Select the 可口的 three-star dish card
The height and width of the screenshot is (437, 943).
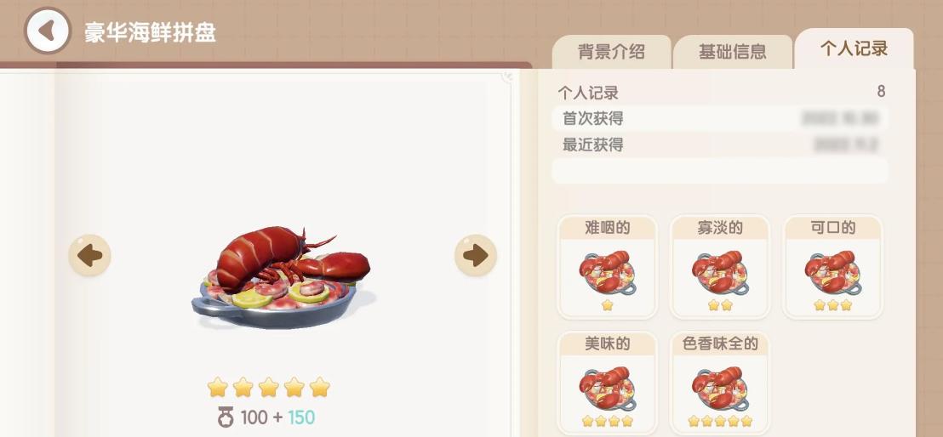(x=833, y=267)
